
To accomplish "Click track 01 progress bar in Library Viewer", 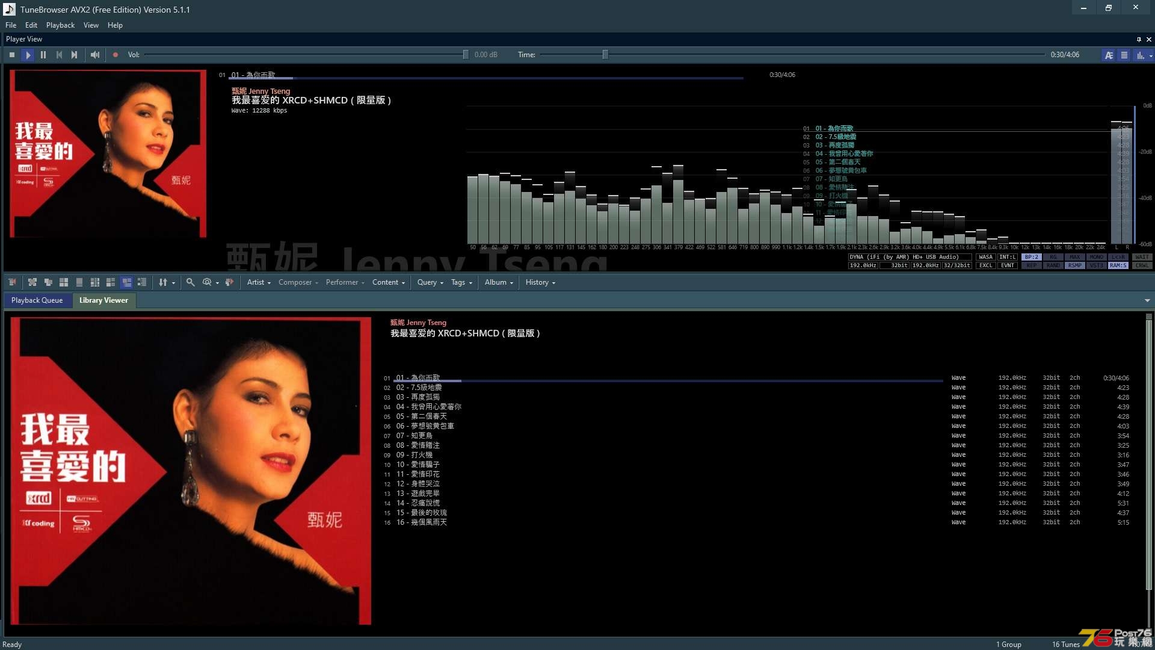I will pos(669,381).
